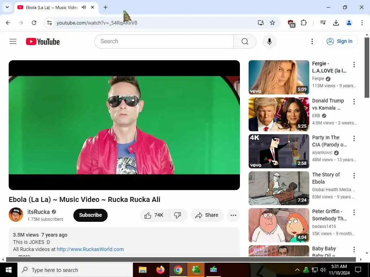
Task: Open options for Baby Baby Baby Oil video
Action: pyautogui.click(x=354, y=250)
